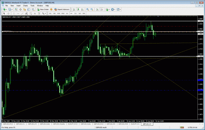Expand the Templates dropdown arrow

click(120, 9)
